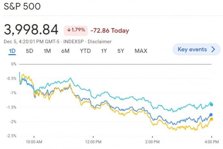Viewport: 223px width, 149px height.
Task: Click the teal line endpoint dot
Action: [x=211, y=104]
